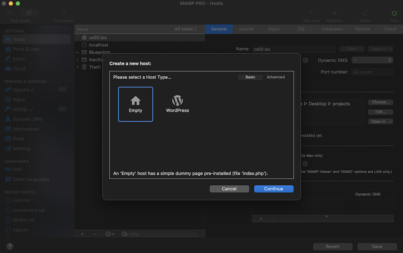
Task: Toggle Apache server On switch
Action: pyautogui.click(x=62, y=90)
